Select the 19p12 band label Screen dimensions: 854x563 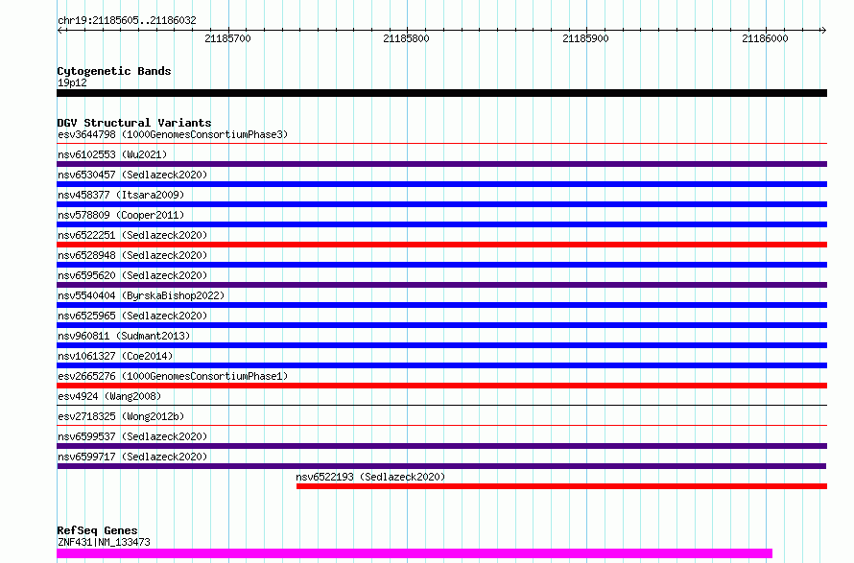pyautogui.click(x=72, y=82)
